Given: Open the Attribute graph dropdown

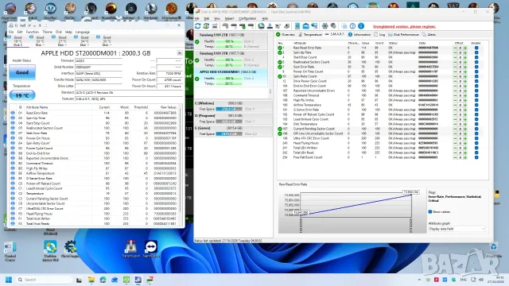Looking at the screenshot, I should [457, 229].
